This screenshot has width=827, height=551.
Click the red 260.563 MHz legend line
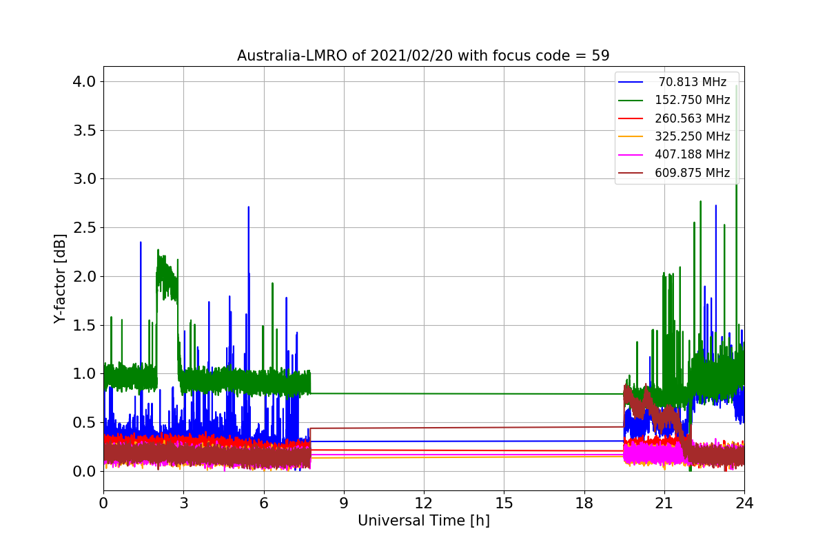[631, 118]
